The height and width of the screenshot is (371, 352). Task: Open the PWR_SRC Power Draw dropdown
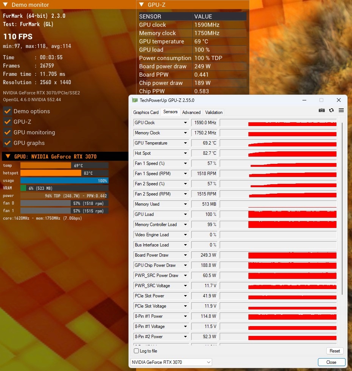(185, 275)
